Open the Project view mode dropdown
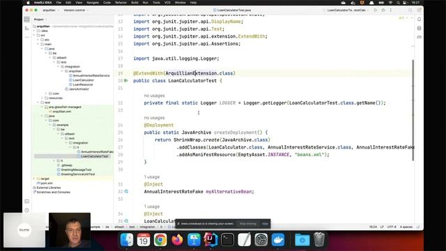The image size is (446, 251). [x=40, y=20]
